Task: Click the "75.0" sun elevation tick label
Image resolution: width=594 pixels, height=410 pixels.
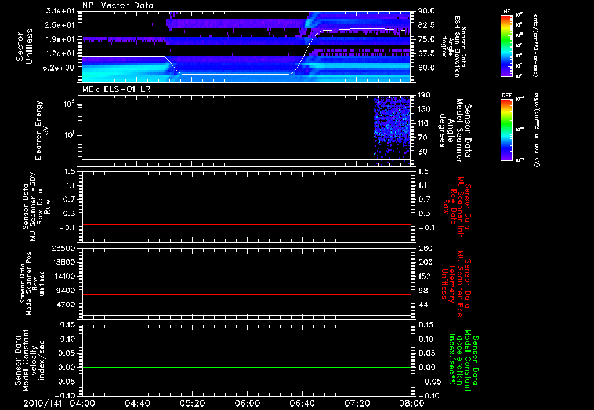Action: [x=426, y=39]
